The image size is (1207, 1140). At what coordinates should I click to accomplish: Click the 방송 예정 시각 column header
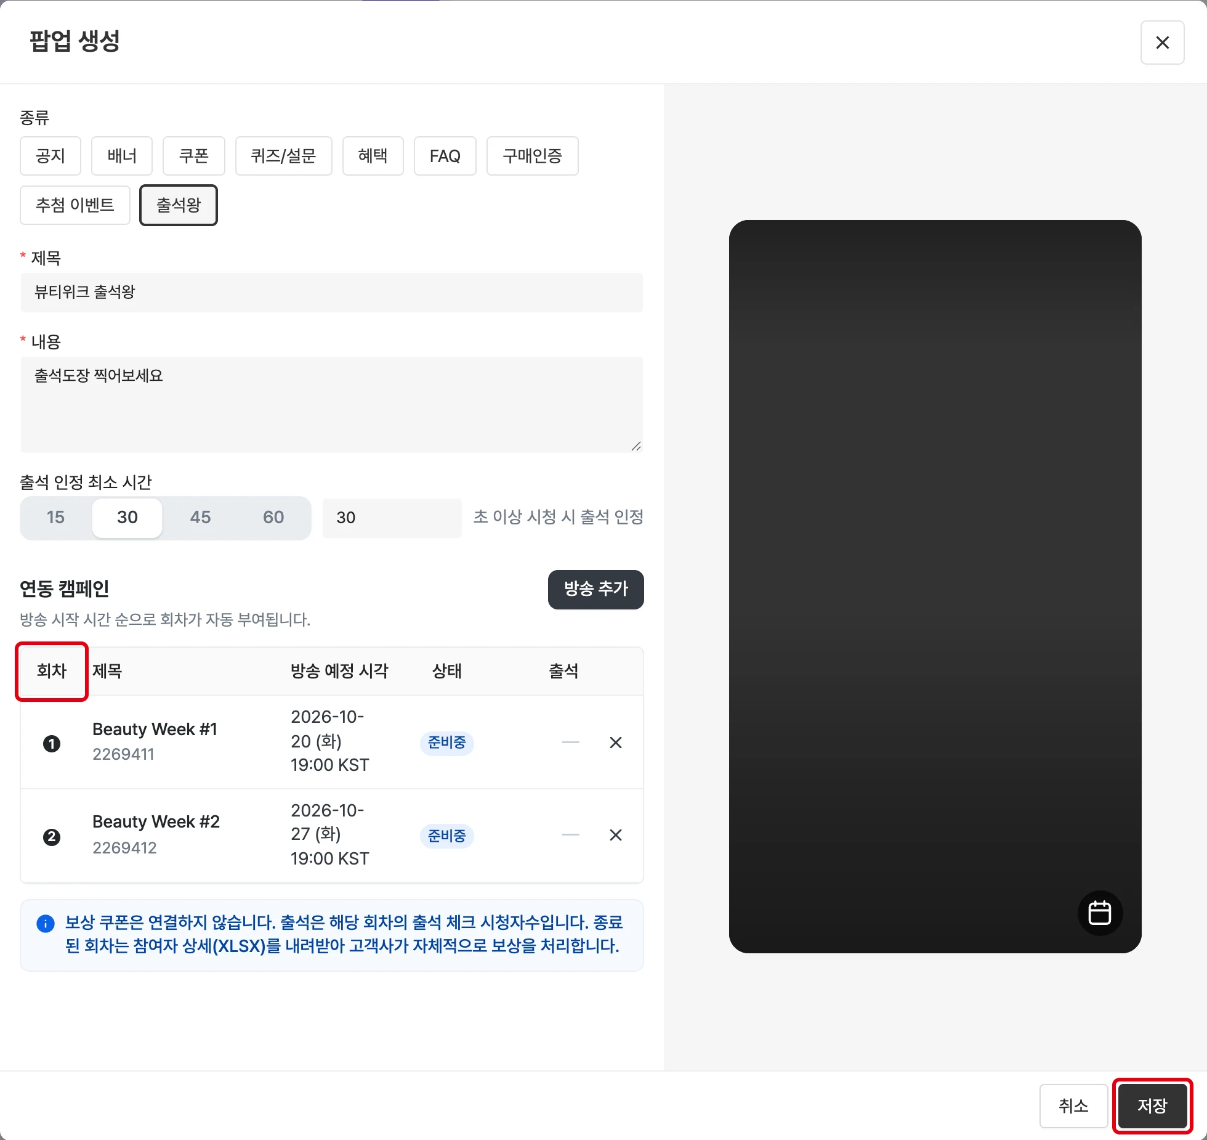[339, 671]
